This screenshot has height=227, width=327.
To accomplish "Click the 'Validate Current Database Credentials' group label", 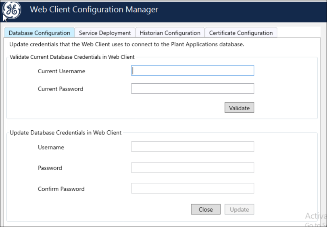I will point(72,57).
